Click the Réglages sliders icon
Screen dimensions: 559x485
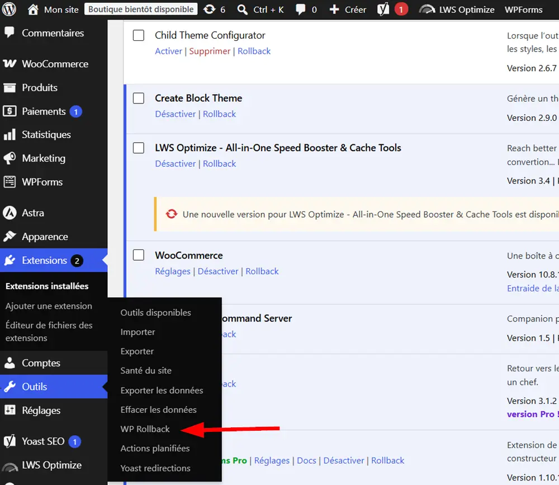click(x=10, y=410)
